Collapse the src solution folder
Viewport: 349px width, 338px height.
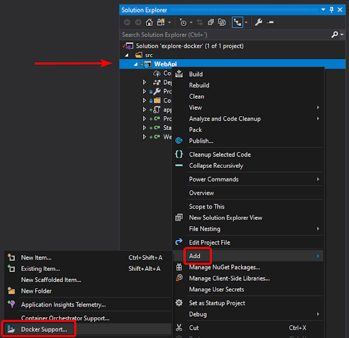pyautogui.click(x=126, y=55)
